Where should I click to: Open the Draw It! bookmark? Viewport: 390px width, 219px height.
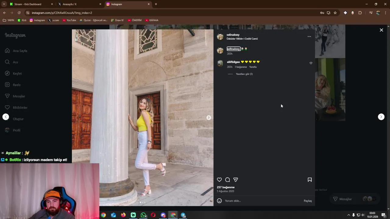117,20
